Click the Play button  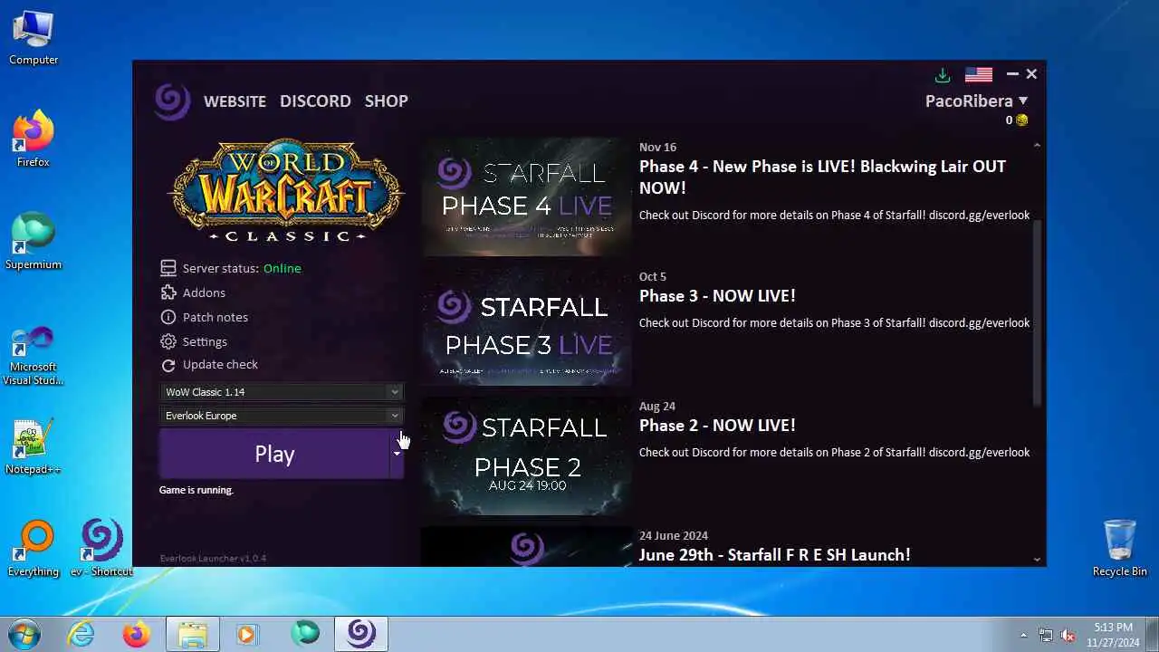(x=274, y=454)
